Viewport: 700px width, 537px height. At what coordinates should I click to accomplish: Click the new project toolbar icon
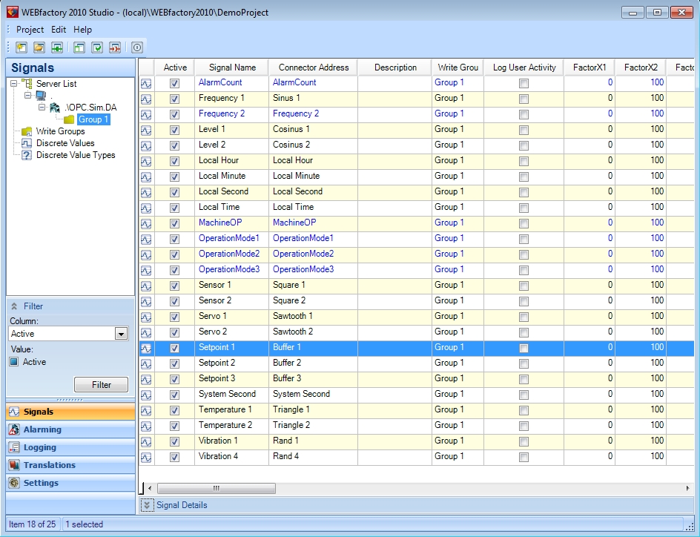[x=21, y=47]
